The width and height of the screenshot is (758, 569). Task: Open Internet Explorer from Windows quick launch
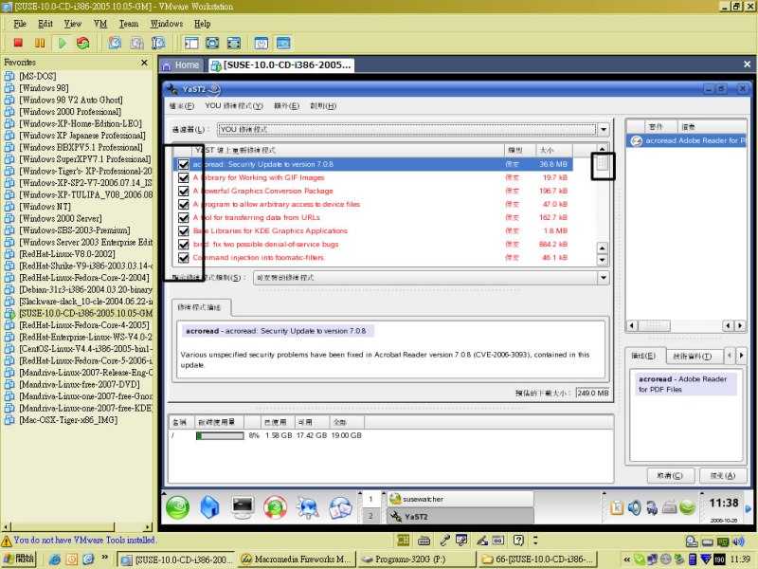tap(54, 560)
